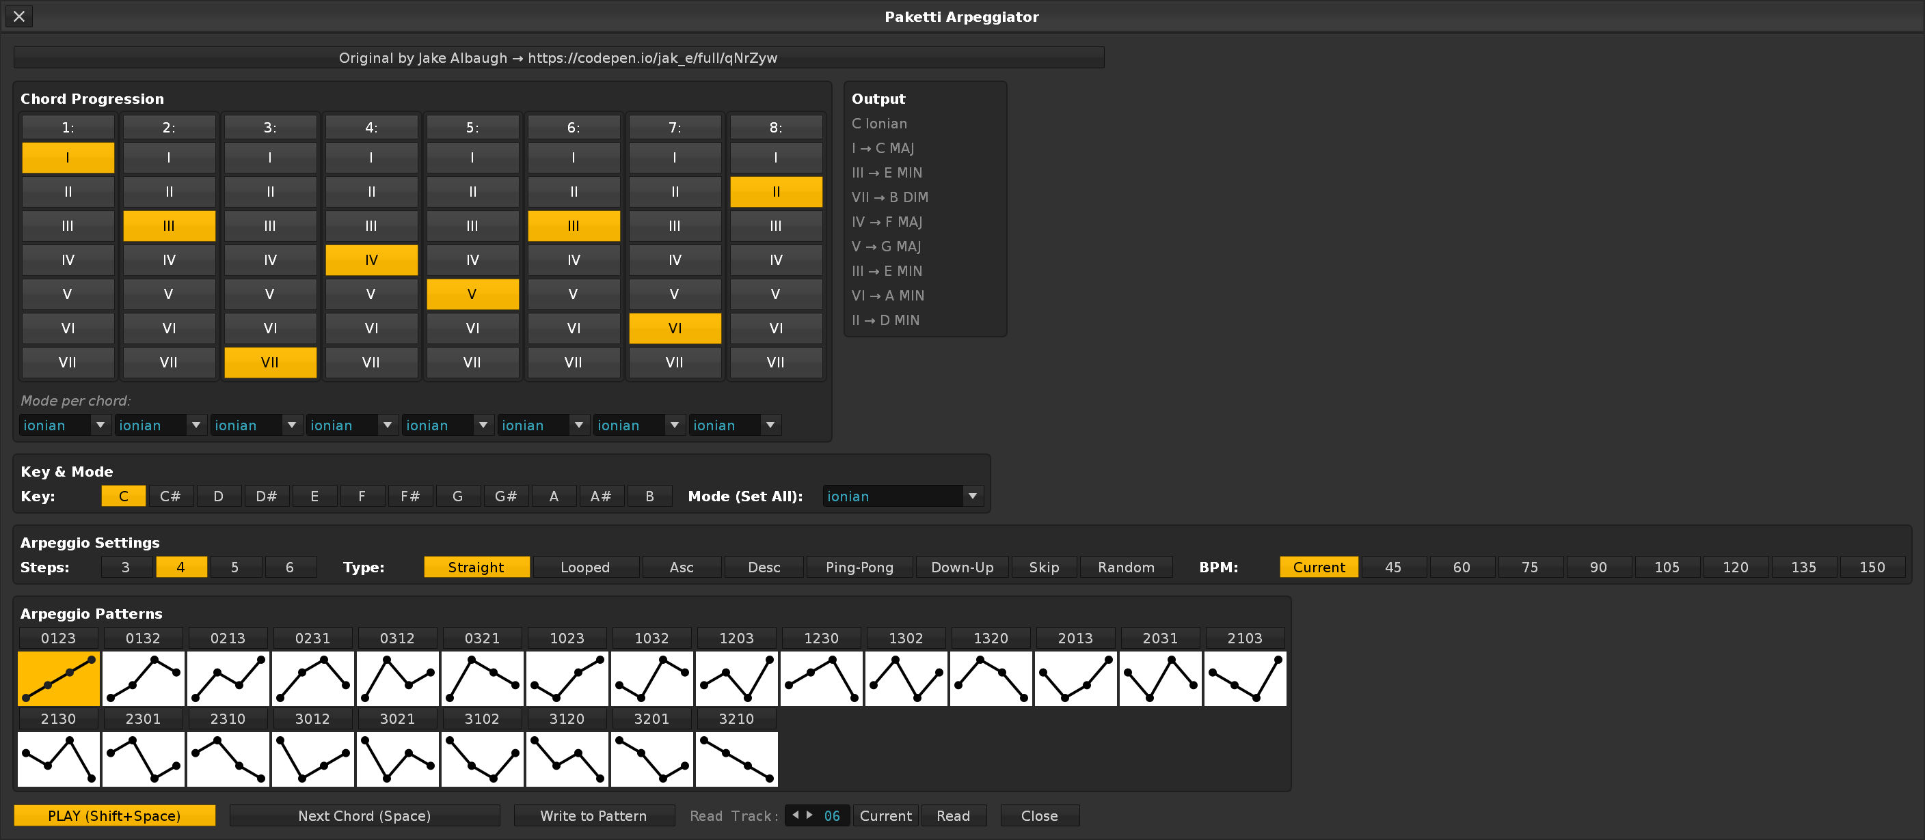Choose the 3012 arpeggio pattern graph

[x=312, y=759]
